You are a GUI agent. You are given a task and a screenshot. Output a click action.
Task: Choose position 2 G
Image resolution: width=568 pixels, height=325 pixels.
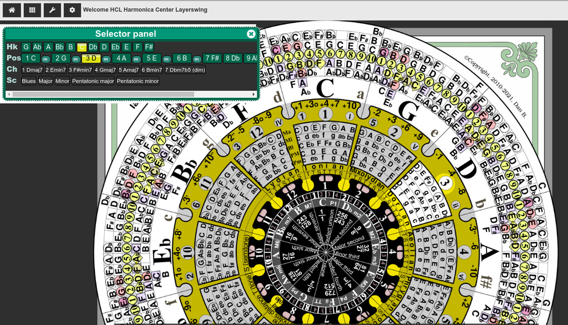pos(61,58)
